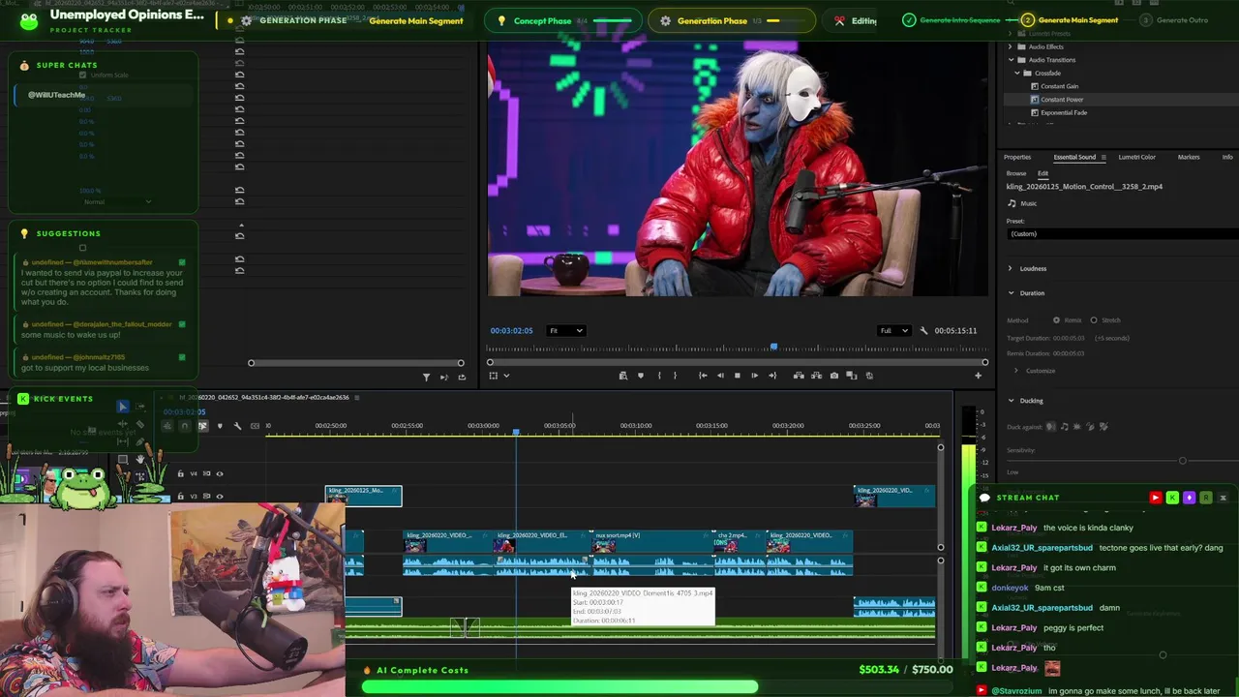Hide V4 track output eye
The image size is (1239, 697).
click(x=220, y=473)
